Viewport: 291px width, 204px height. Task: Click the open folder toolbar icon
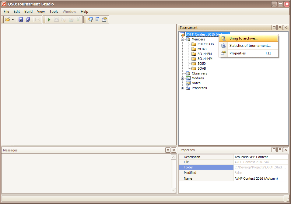point(7,19)
